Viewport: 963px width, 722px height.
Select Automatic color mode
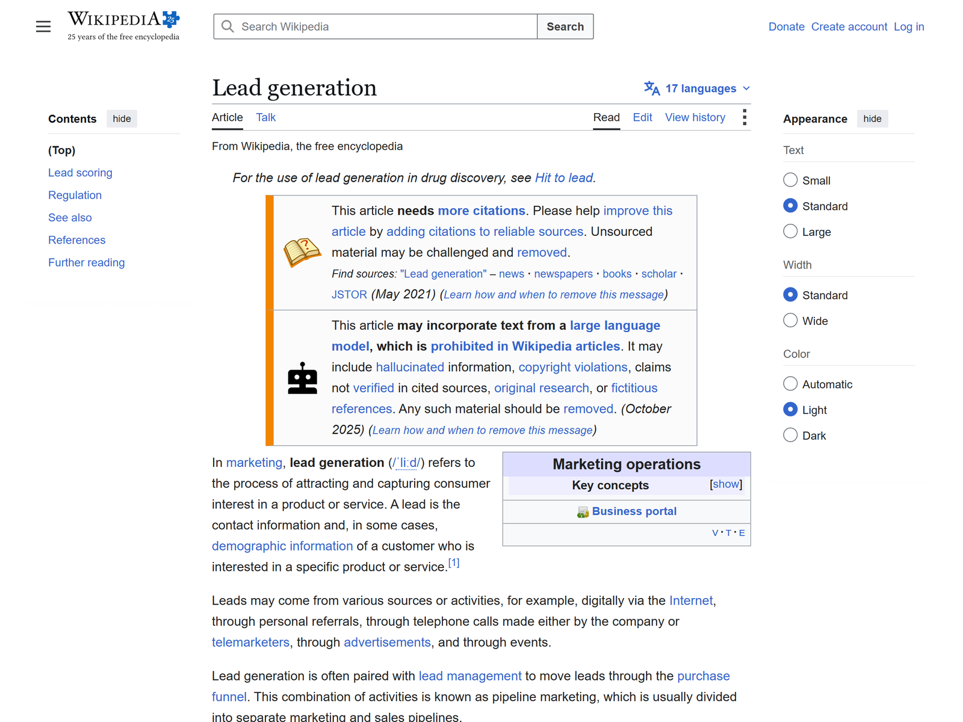pos(790,384)
